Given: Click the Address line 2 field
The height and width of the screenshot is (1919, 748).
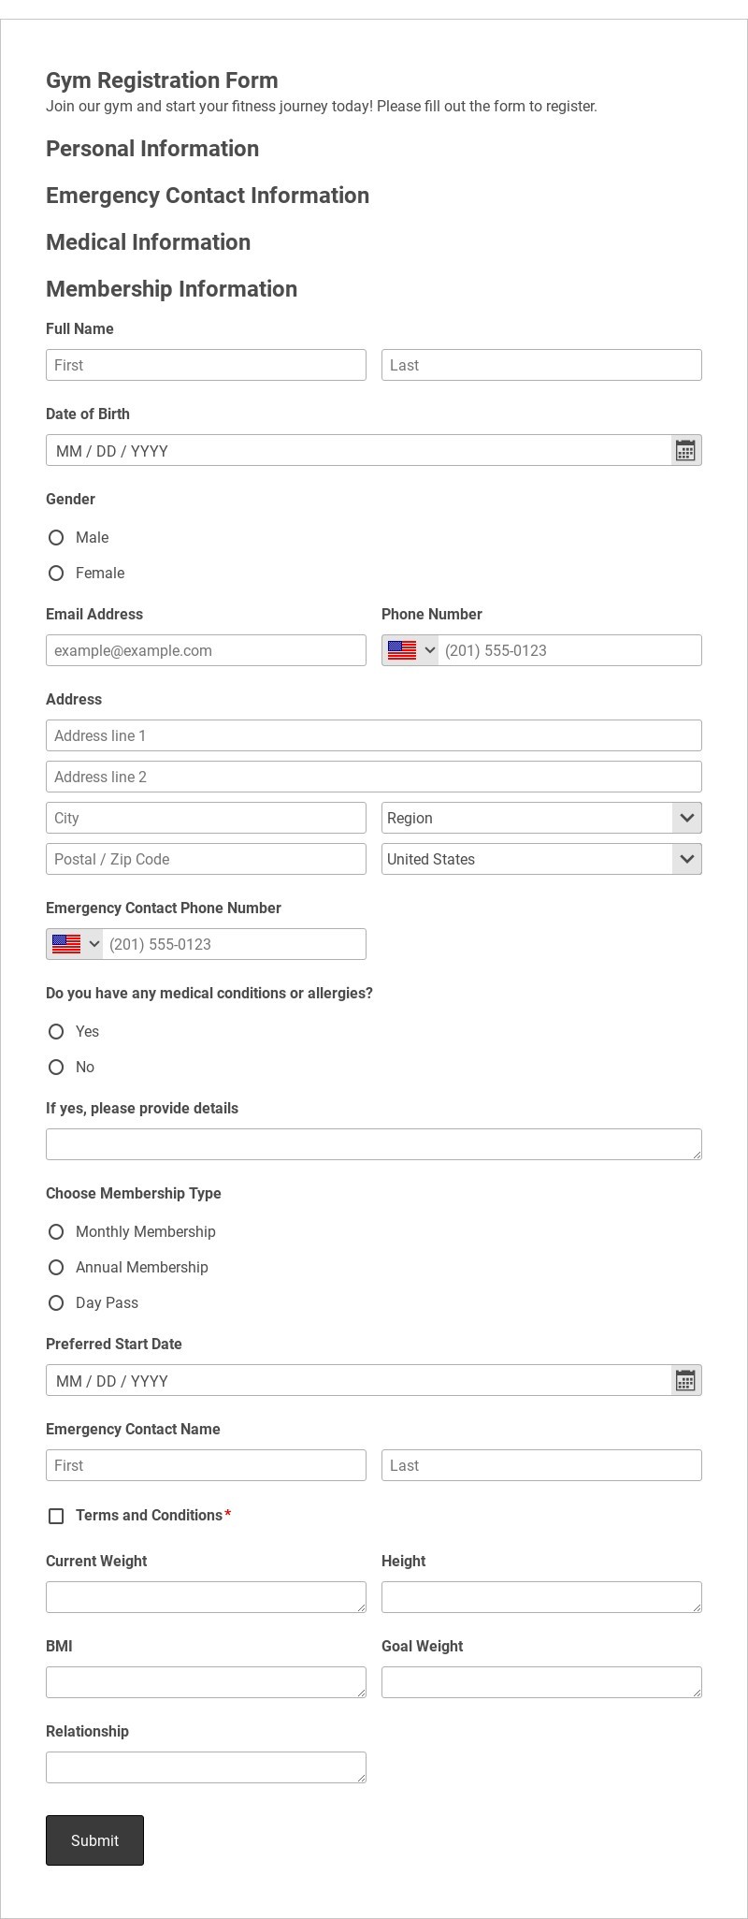Looking at the screenshot, I should (x=374, y=777).
